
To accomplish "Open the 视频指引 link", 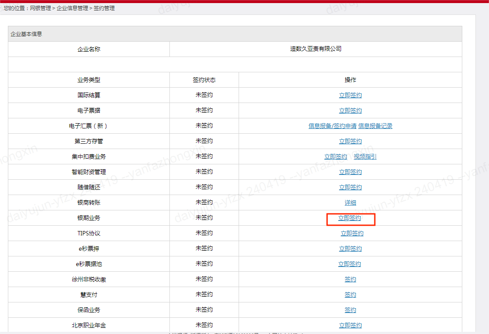I will point(365,156).
